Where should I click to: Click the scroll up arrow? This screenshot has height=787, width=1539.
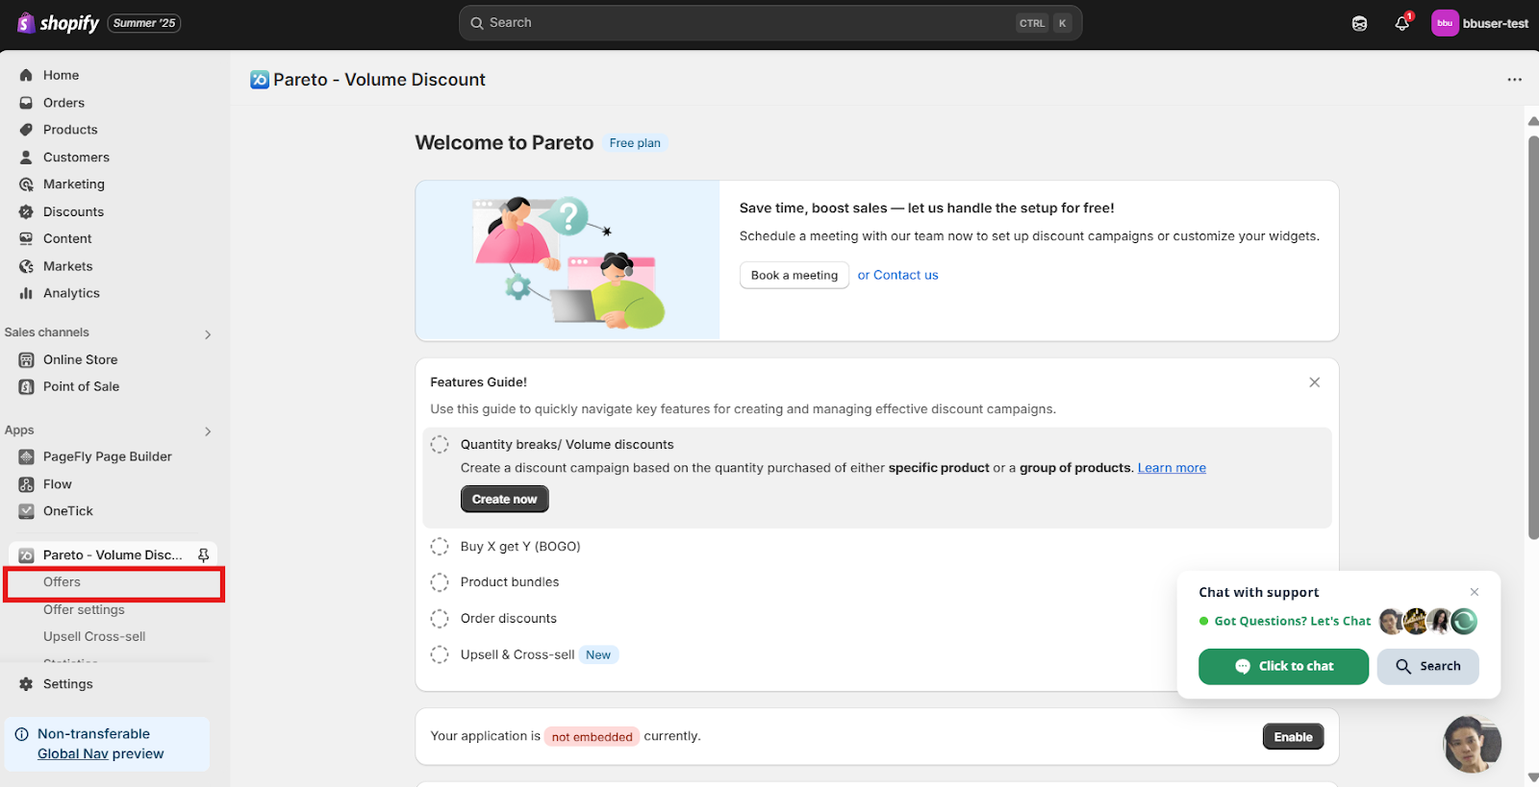point(1533,121)
